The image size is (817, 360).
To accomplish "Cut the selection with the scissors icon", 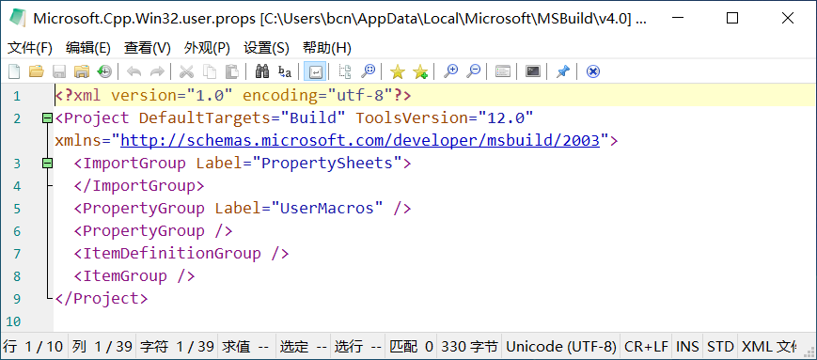I will tap(186, 71).
